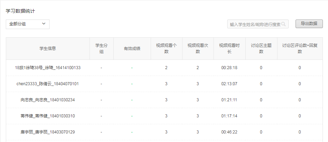Click 陈倩云's discussion topic count 0
328x142 pixels.
click(x=261, y=84)
